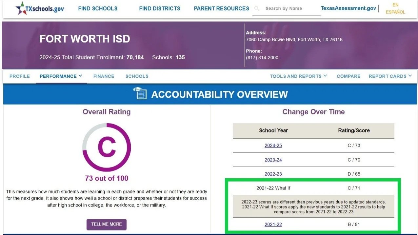Image resolution: width=418 pixels, height=235 pixels.
Task: Click the Accountability Overview banner title
Action: [x=219, y=94]
